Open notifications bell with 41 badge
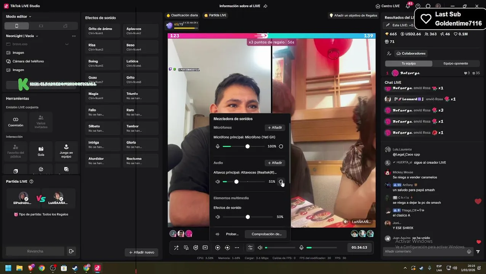Viewport: 486px width, 274px height. 408,6
